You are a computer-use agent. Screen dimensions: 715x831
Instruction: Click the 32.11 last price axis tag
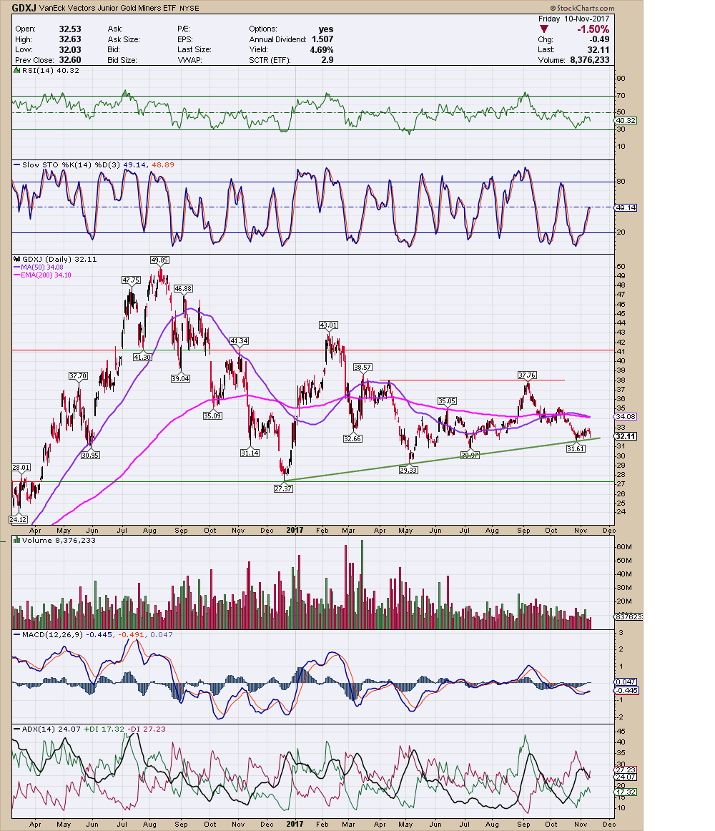(x=626, y=436)
